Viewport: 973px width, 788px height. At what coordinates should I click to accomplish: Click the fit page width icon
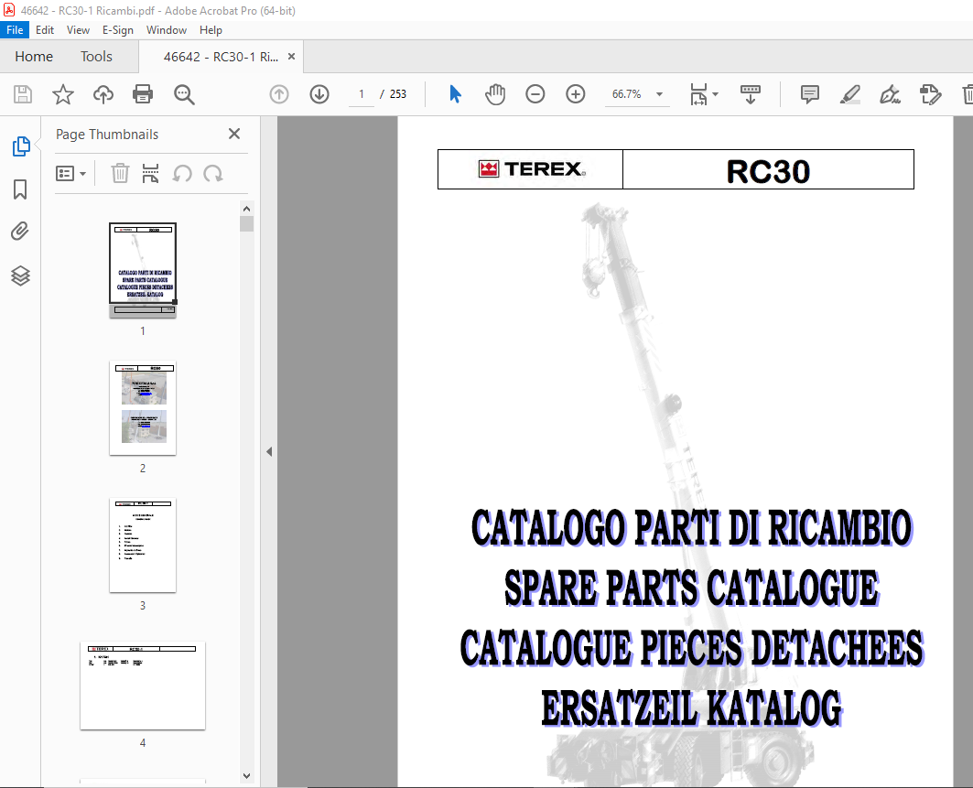(x=698, y=94)
